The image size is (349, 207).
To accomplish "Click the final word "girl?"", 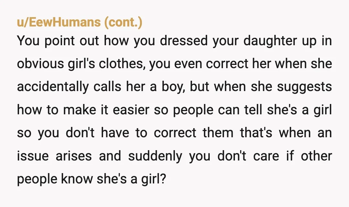I will 154,179.
